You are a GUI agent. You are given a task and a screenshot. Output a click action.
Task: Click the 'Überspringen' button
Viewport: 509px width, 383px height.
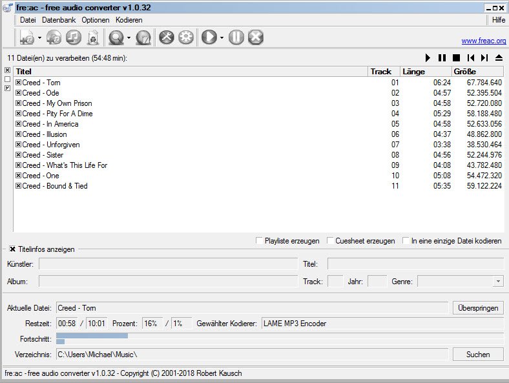point(478,308)
